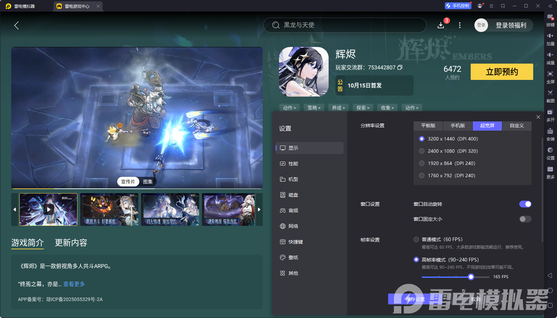Viewport: 557px width, 318px height.
Task: Open 设置 from the right sidebar
Action: click(x=550, y=154)
